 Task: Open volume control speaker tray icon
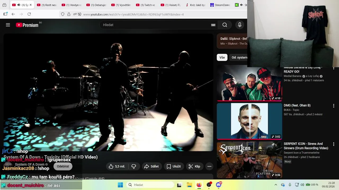302,185
